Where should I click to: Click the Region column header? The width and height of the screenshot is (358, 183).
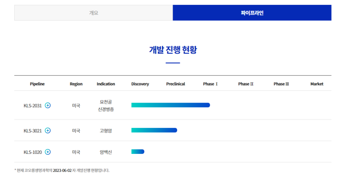[x=76, y=84]
